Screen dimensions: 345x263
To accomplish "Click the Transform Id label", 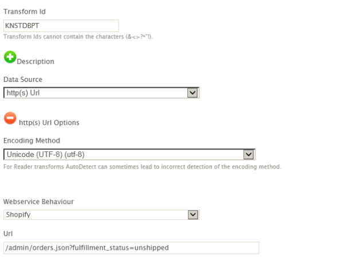I will (x=25, y=11).
